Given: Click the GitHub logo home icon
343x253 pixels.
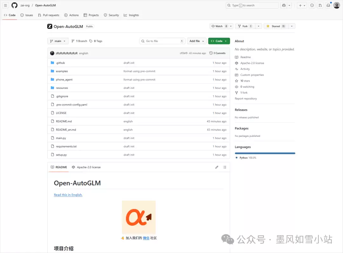Looking at the screenshot, I should click(14, 5).
